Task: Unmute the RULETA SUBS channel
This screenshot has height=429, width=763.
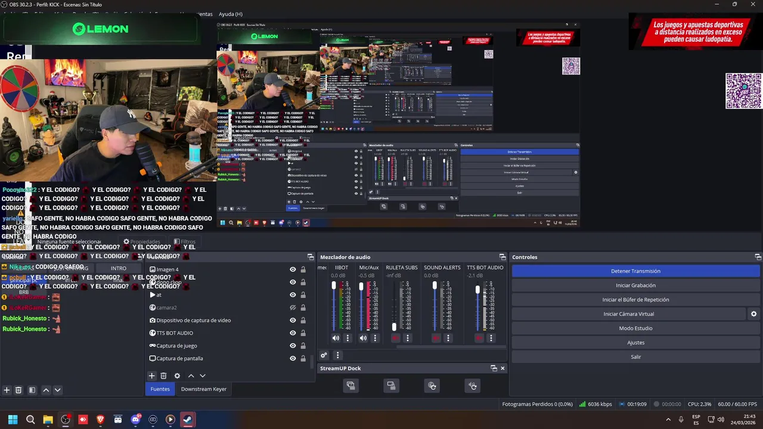Action: point(395,338)
